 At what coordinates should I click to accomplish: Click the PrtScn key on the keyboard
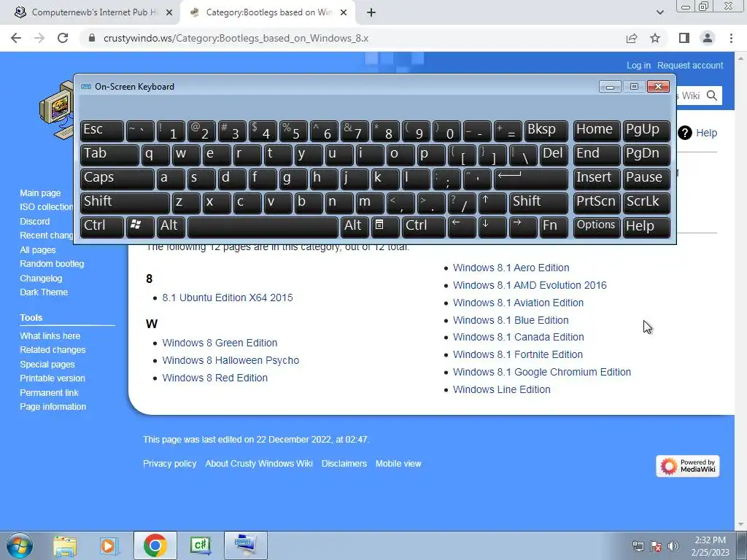coord(597,203)
